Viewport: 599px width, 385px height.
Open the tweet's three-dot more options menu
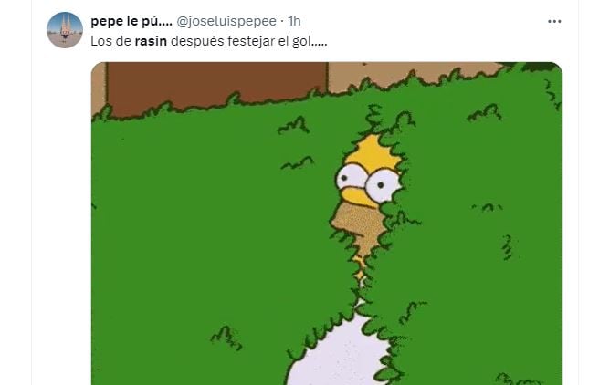[554, 21]
